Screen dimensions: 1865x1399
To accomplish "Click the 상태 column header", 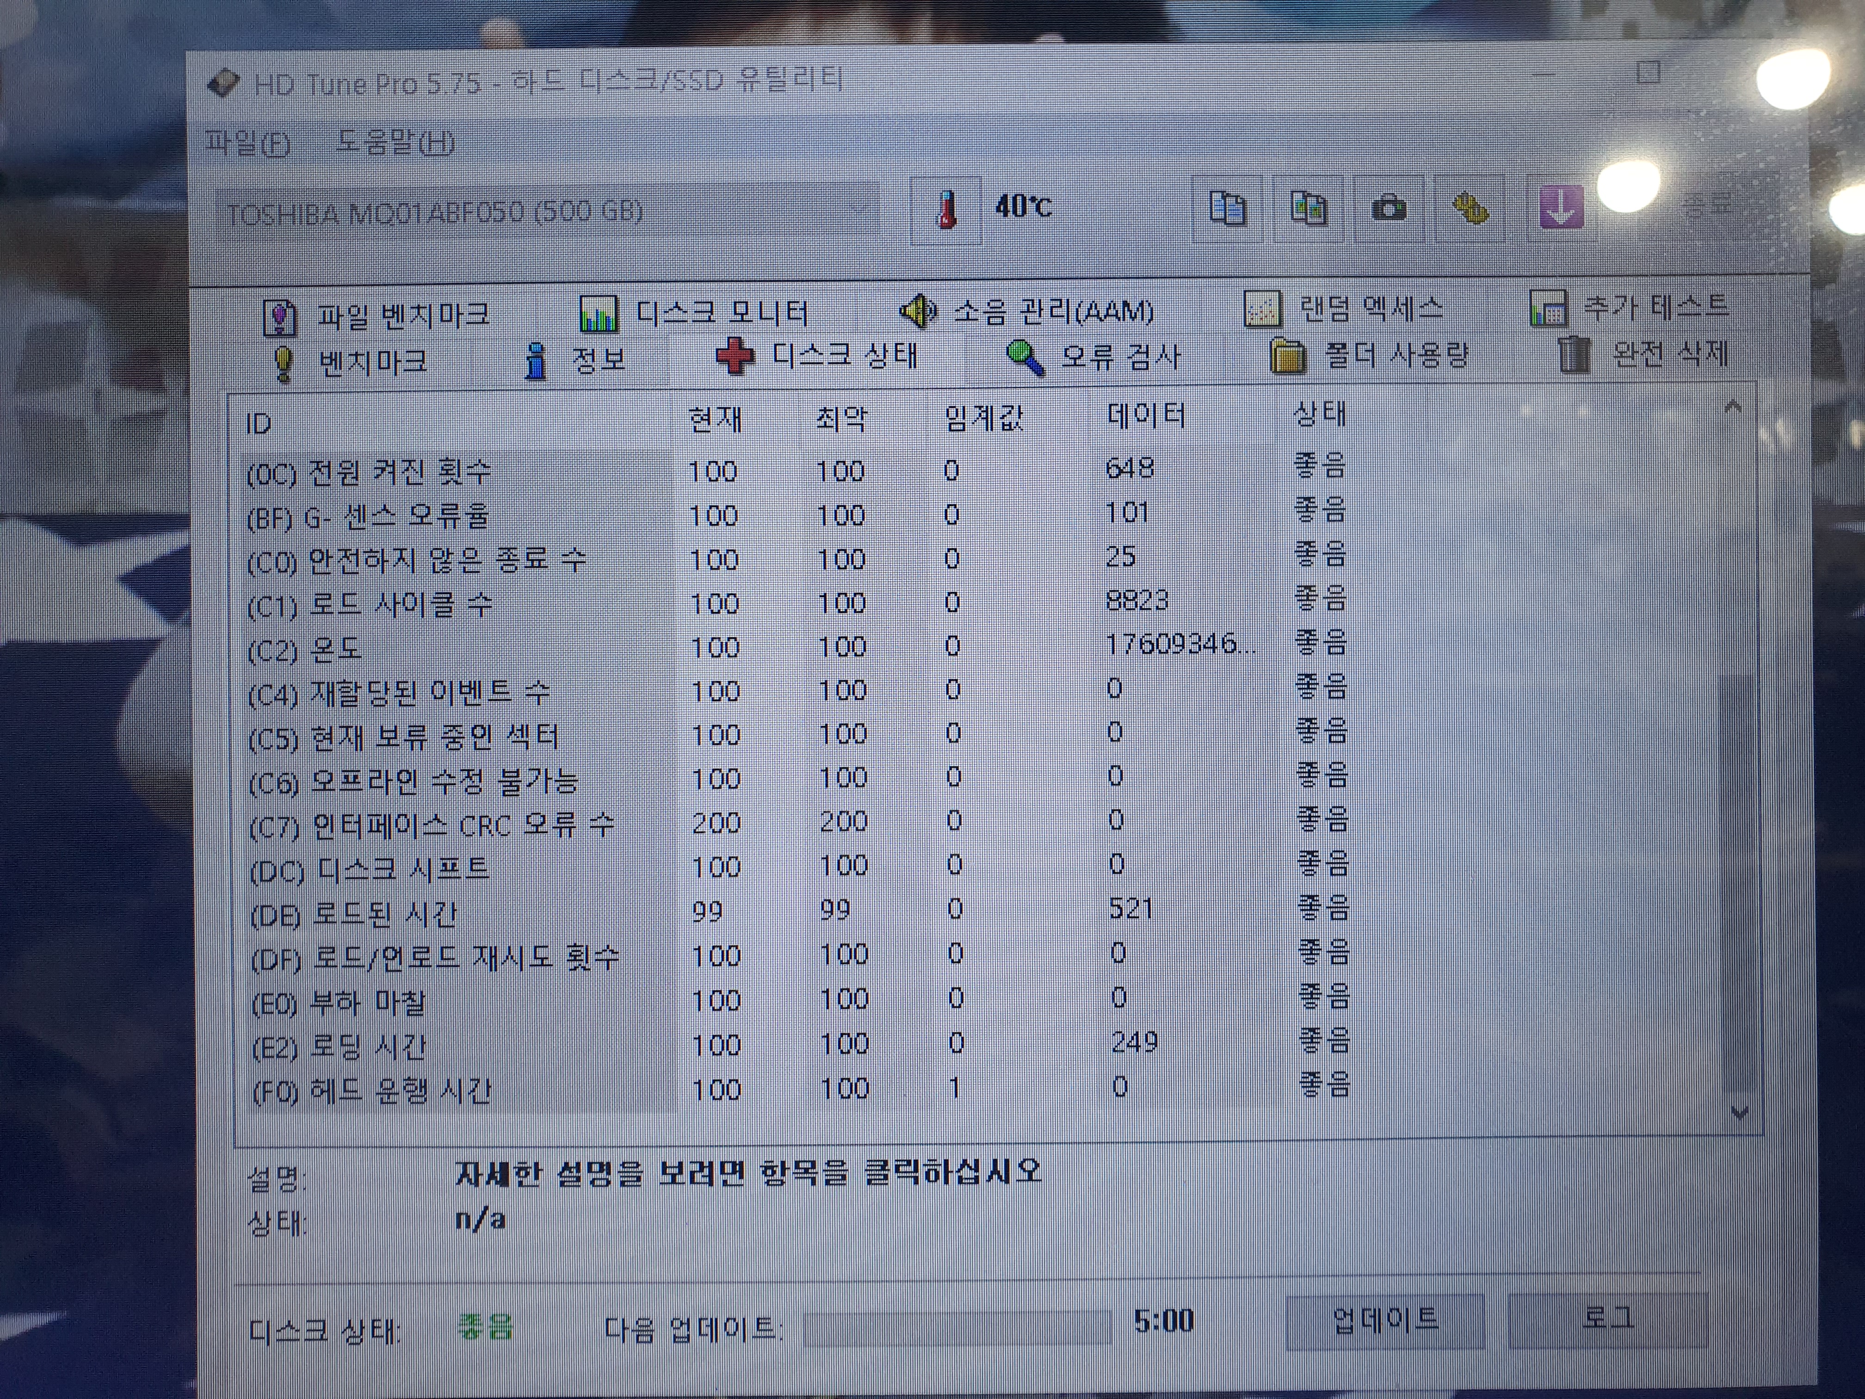I will click(1320, 414).
